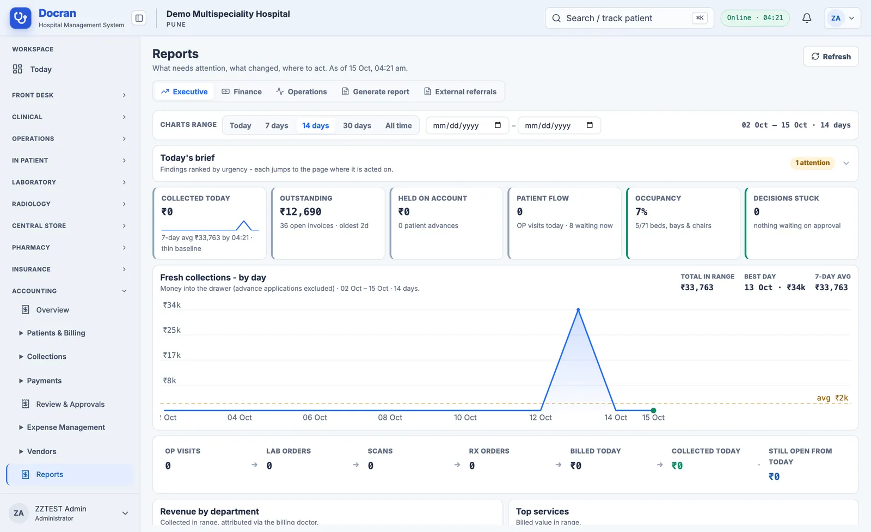Image resolution: width=871 pixels, height=532 pixels.
Task: Open the External referrals tab
Action: [460, 91]
